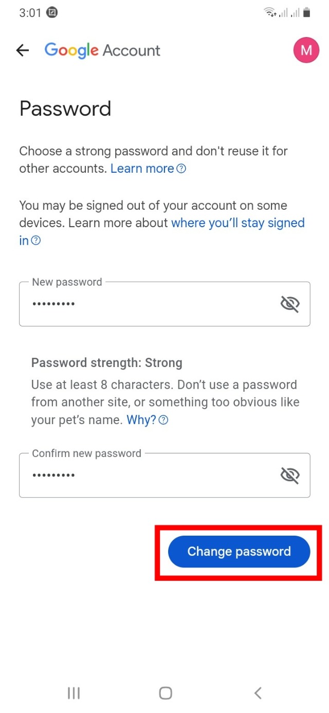Click the Change password button

pyautogui.click(x=239, y=552)
